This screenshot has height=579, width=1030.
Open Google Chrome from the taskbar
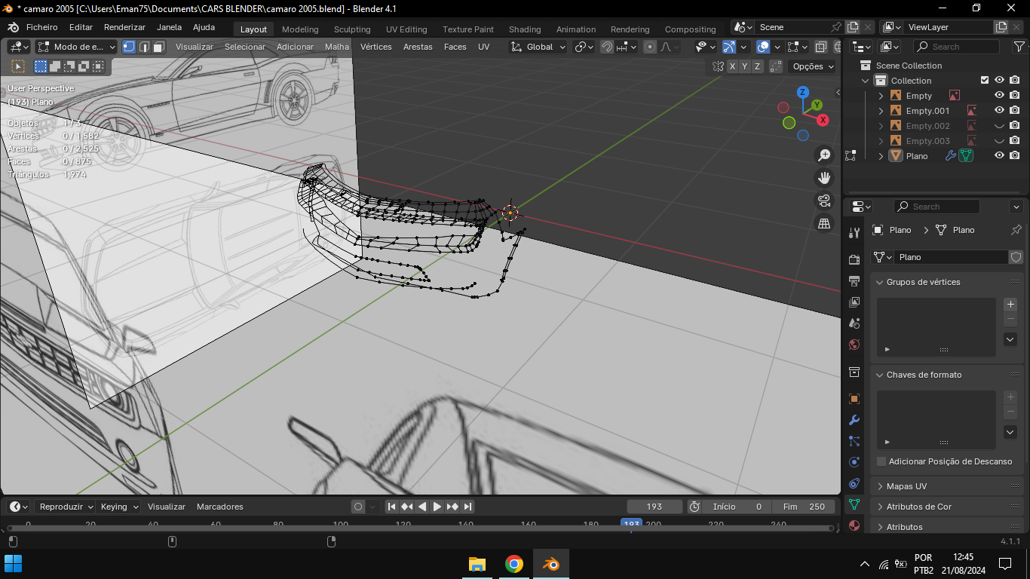(514, 564)
